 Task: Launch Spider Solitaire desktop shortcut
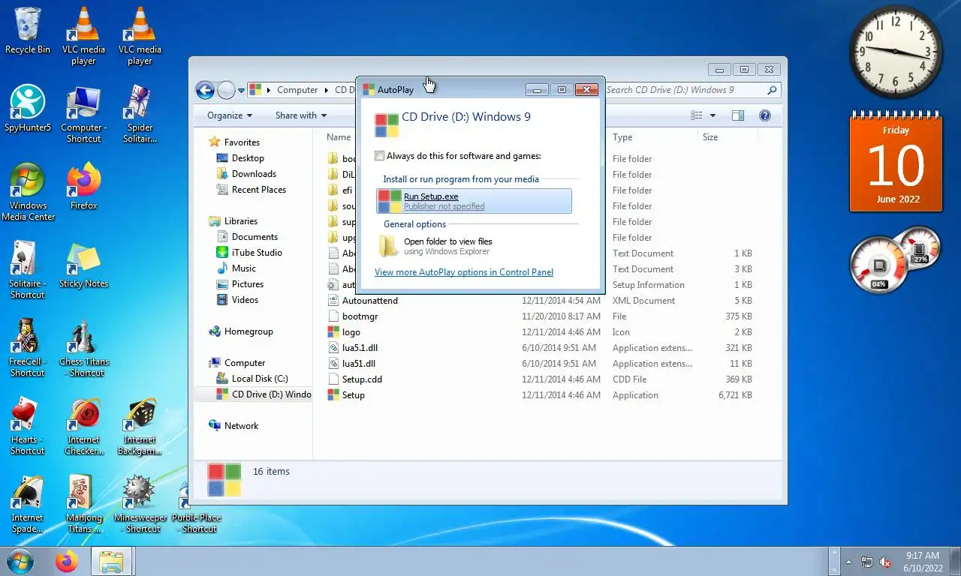point(140,115)
